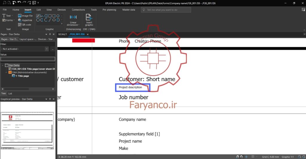This screenshot has width=306, height=159.
Task: Switch to the Edit ribbon tab
Action: (x=39, y=10)
